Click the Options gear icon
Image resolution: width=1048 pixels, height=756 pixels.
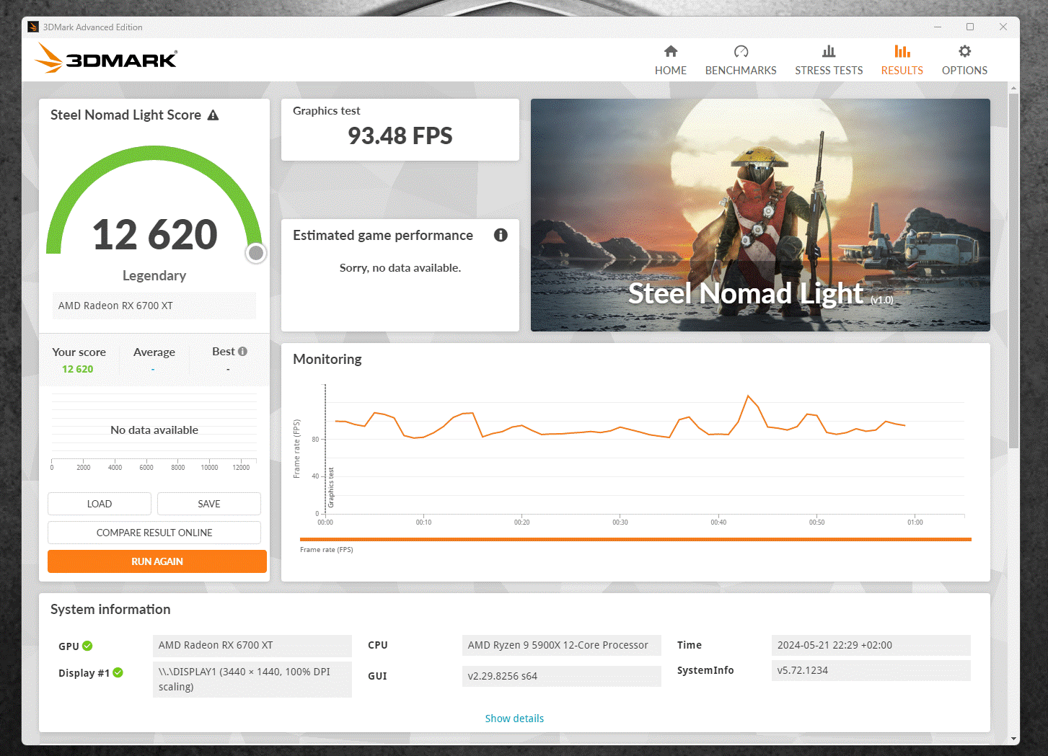pos(964,51)
